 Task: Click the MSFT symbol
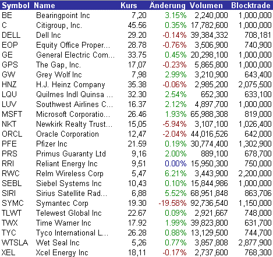tap(12, 114)
